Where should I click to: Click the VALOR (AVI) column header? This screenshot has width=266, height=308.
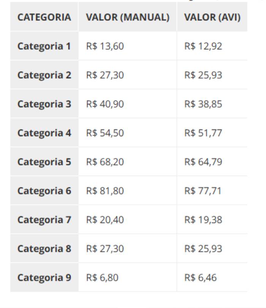(x=212, y=17)
